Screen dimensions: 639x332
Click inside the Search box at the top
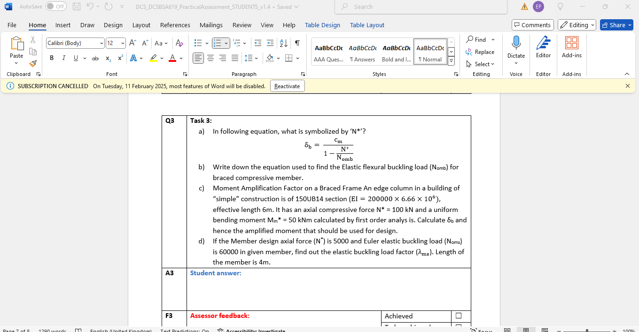(421, 7)
